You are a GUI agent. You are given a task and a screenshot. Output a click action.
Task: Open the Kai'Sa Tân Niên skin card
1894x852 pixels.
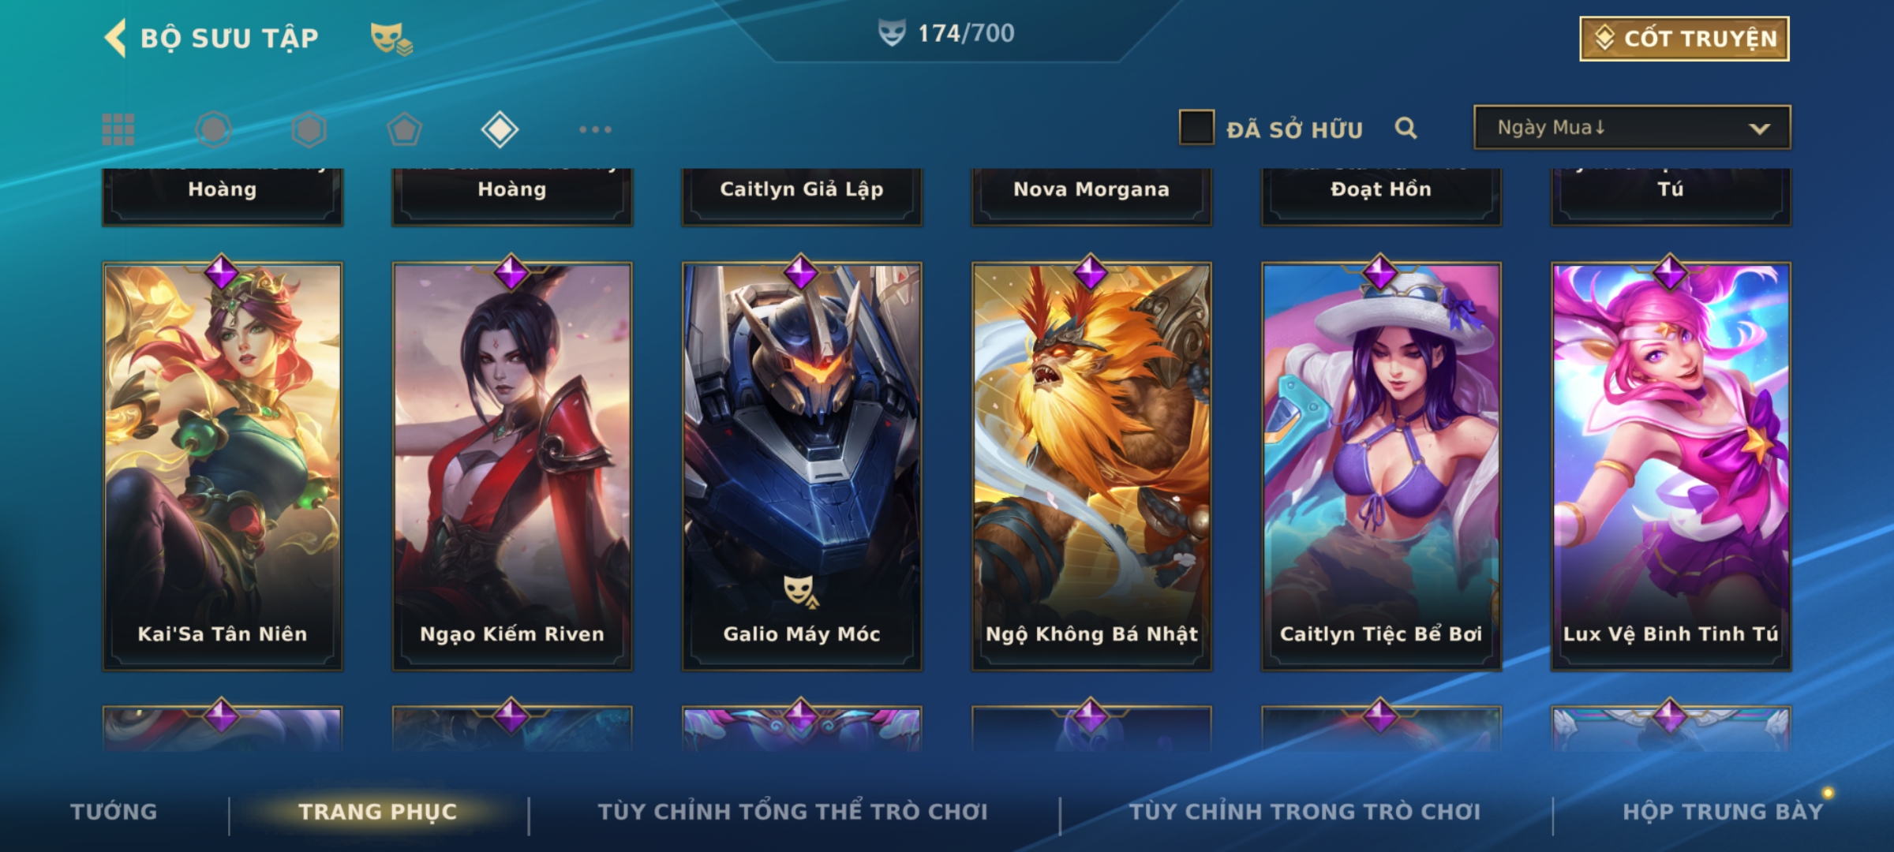223,466
